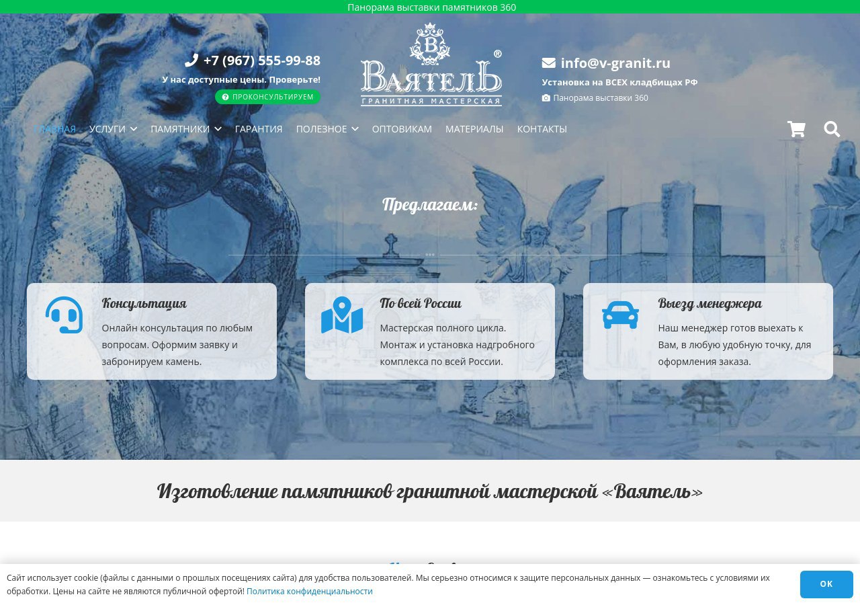Expand the Полезное dropdown menu

tap(327, 129)
